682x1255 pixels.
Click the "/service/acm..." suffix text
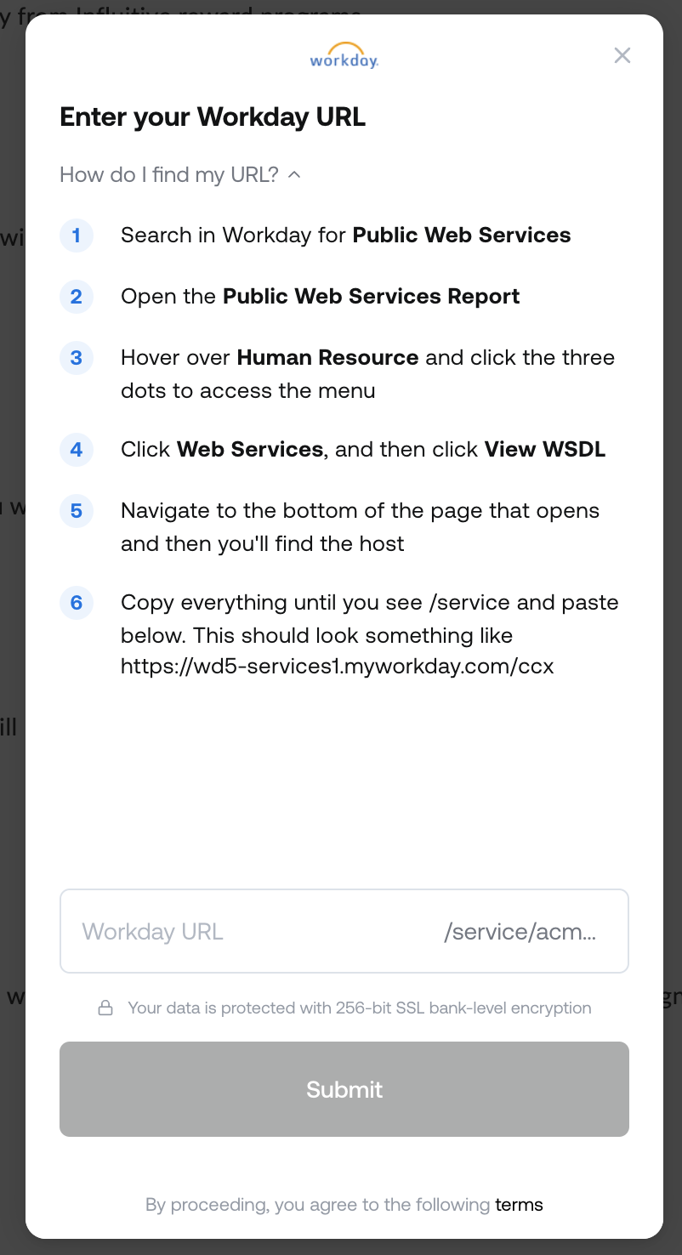[520, 932]
